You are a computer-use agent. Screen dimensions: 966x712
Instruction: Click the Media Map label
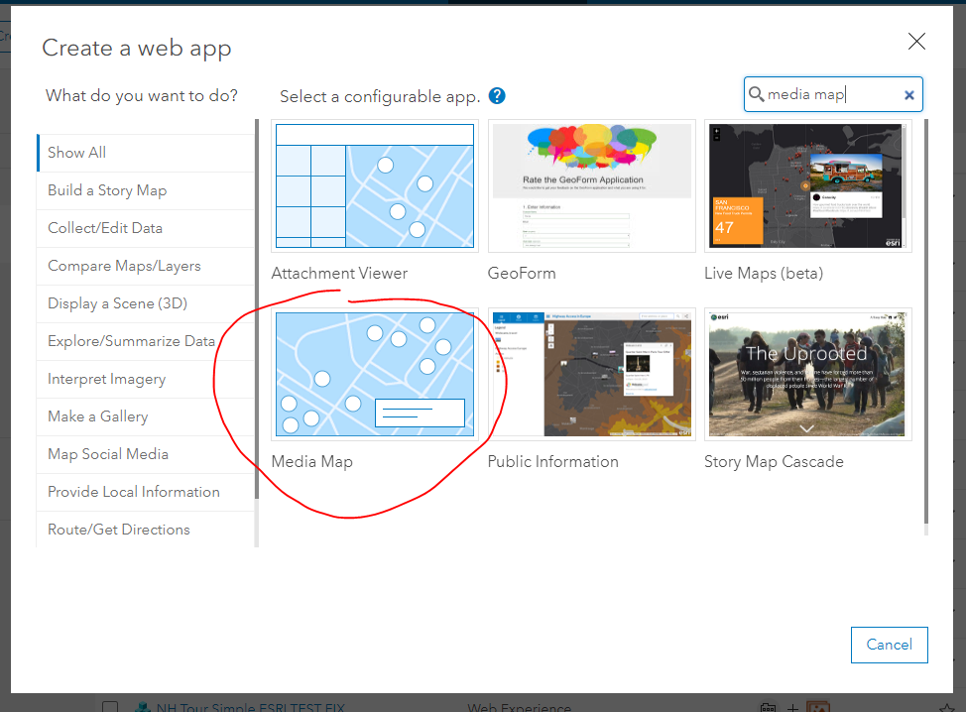312,462
